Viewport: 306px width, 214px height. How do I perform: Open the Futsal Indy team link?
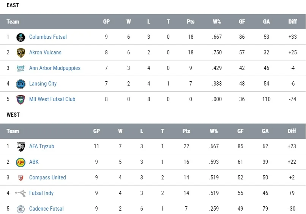tap(41, 193)
